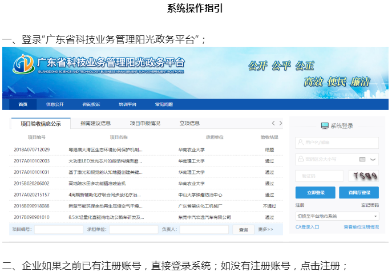Screen dimensions: 392x272
Task: Click the 注册 link
Action: (300, 205)
